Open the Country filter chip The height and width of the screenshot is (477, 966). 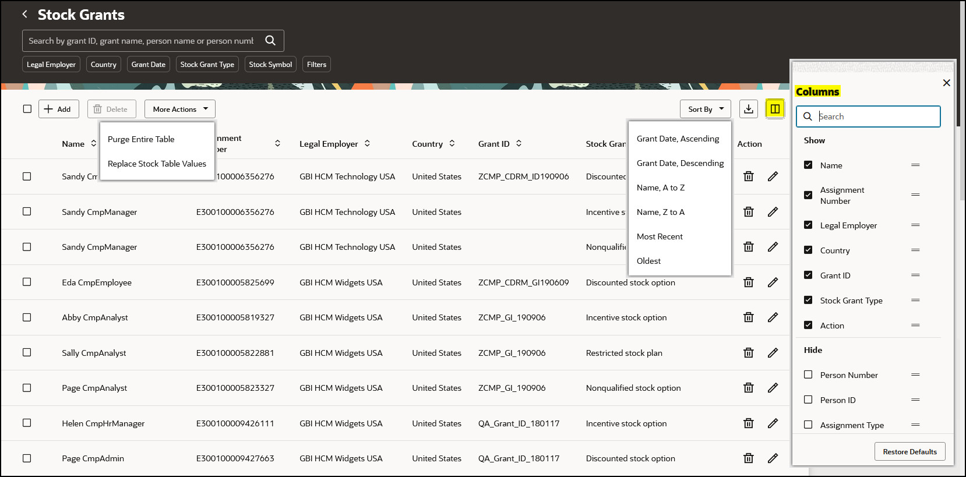tap(104, 64)
